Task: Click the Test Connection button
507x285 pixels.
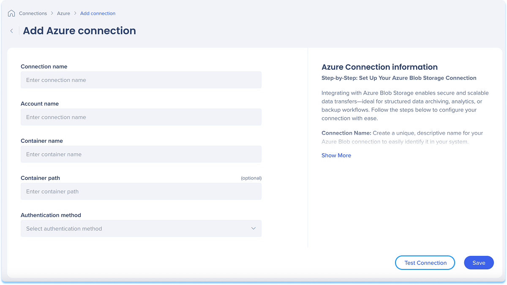Action: tap(425, 263)
